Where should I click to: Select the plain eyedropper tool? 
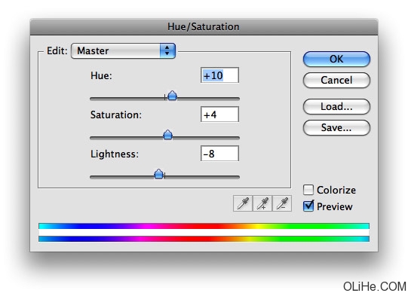click(243, 203)
